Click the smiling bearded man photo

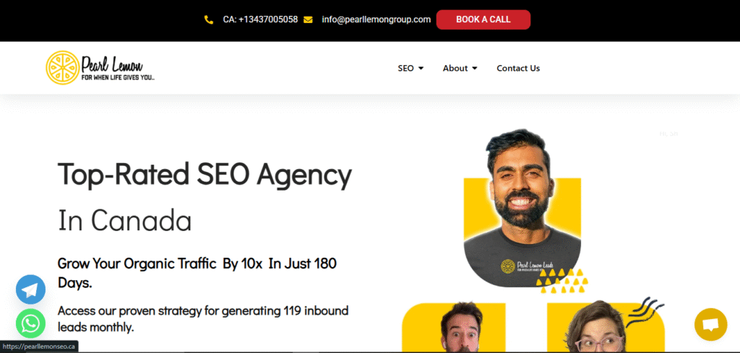[522, 207]
